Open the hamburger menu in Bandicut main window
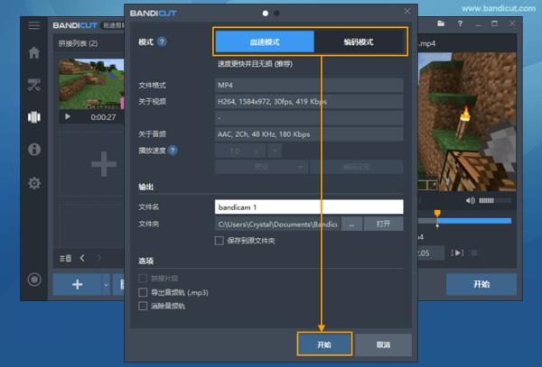This screenshot has height=367, width=542. [34, 25]
